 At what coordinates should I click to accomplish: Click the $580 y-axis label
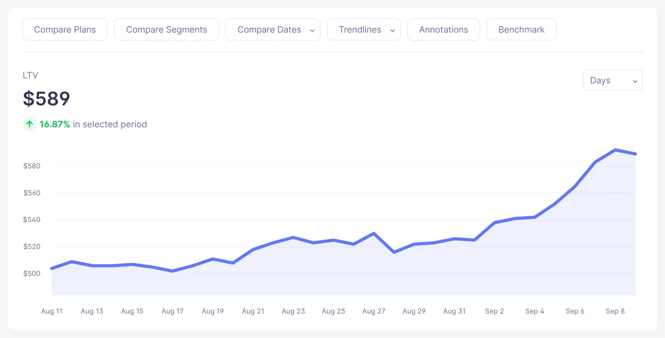(32, 166)
